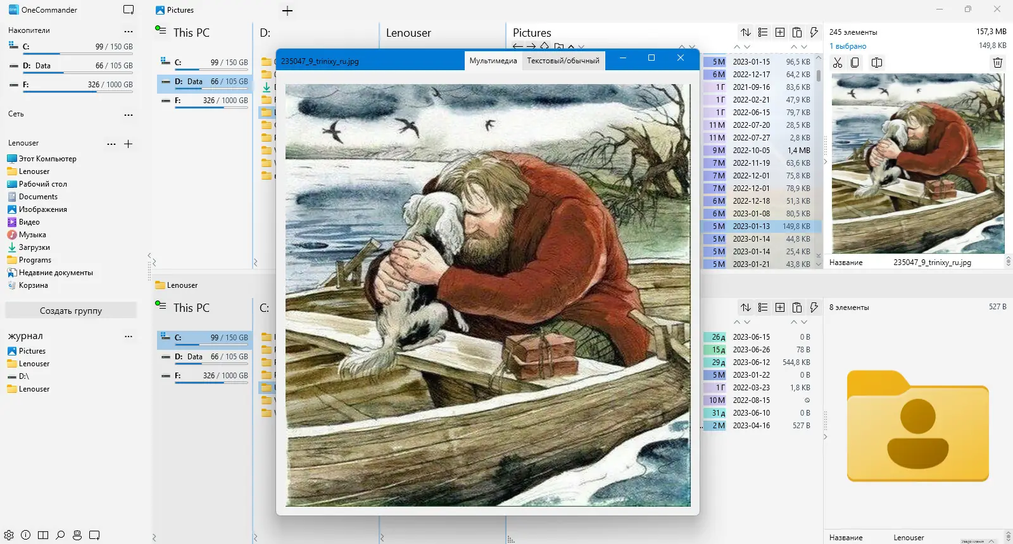Open Корзина in favorites
This screenshot has width=1013, height=544.
(x=27, y=285)
